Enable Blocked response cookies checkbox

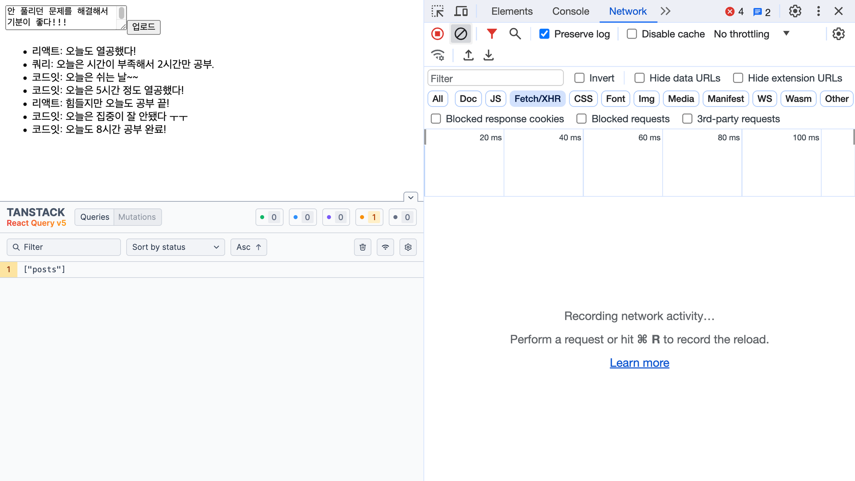coord(436,118)
